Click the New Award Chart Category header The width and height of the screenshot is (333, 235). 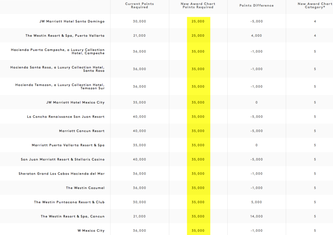pyautogui.click(x=315, y=6)
